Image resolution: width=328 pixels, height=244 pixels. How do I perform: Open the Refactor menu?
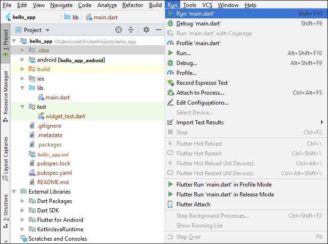133,5
